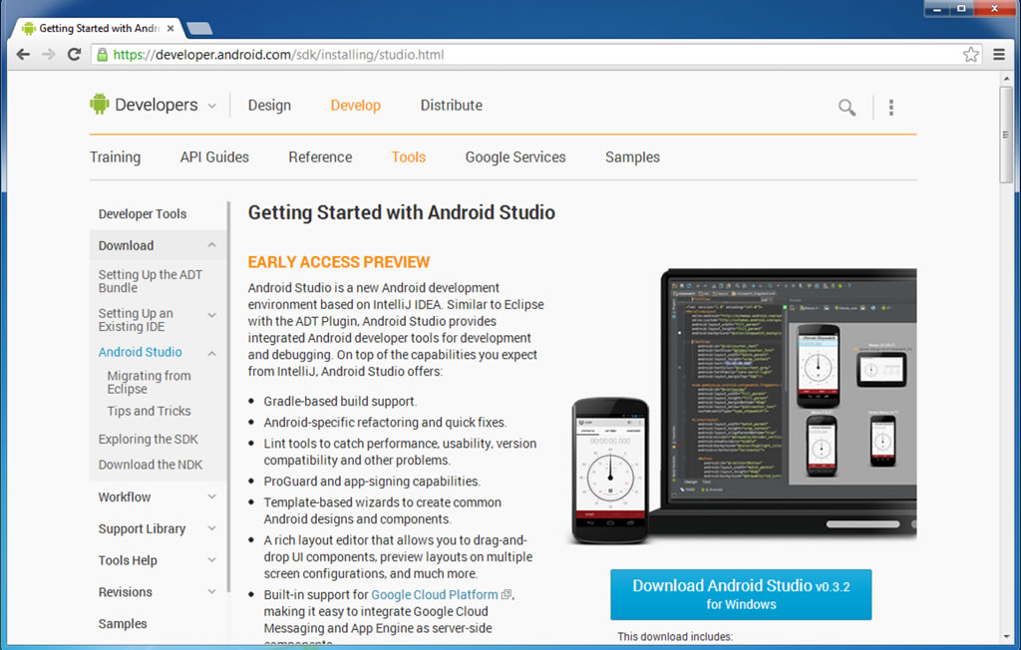The width and height of the screenshot is (1021, 650).
Task: Collapse the Download section chevron
Action: [x=211, y=245]
